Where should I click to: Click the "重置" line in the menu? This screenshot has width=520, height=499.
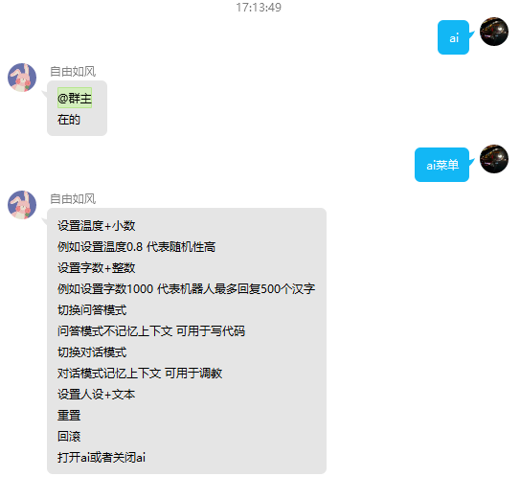[69, 415]
